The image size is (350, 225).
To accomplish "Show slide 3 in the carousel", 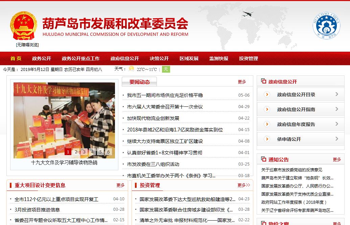I will (84, 152).
